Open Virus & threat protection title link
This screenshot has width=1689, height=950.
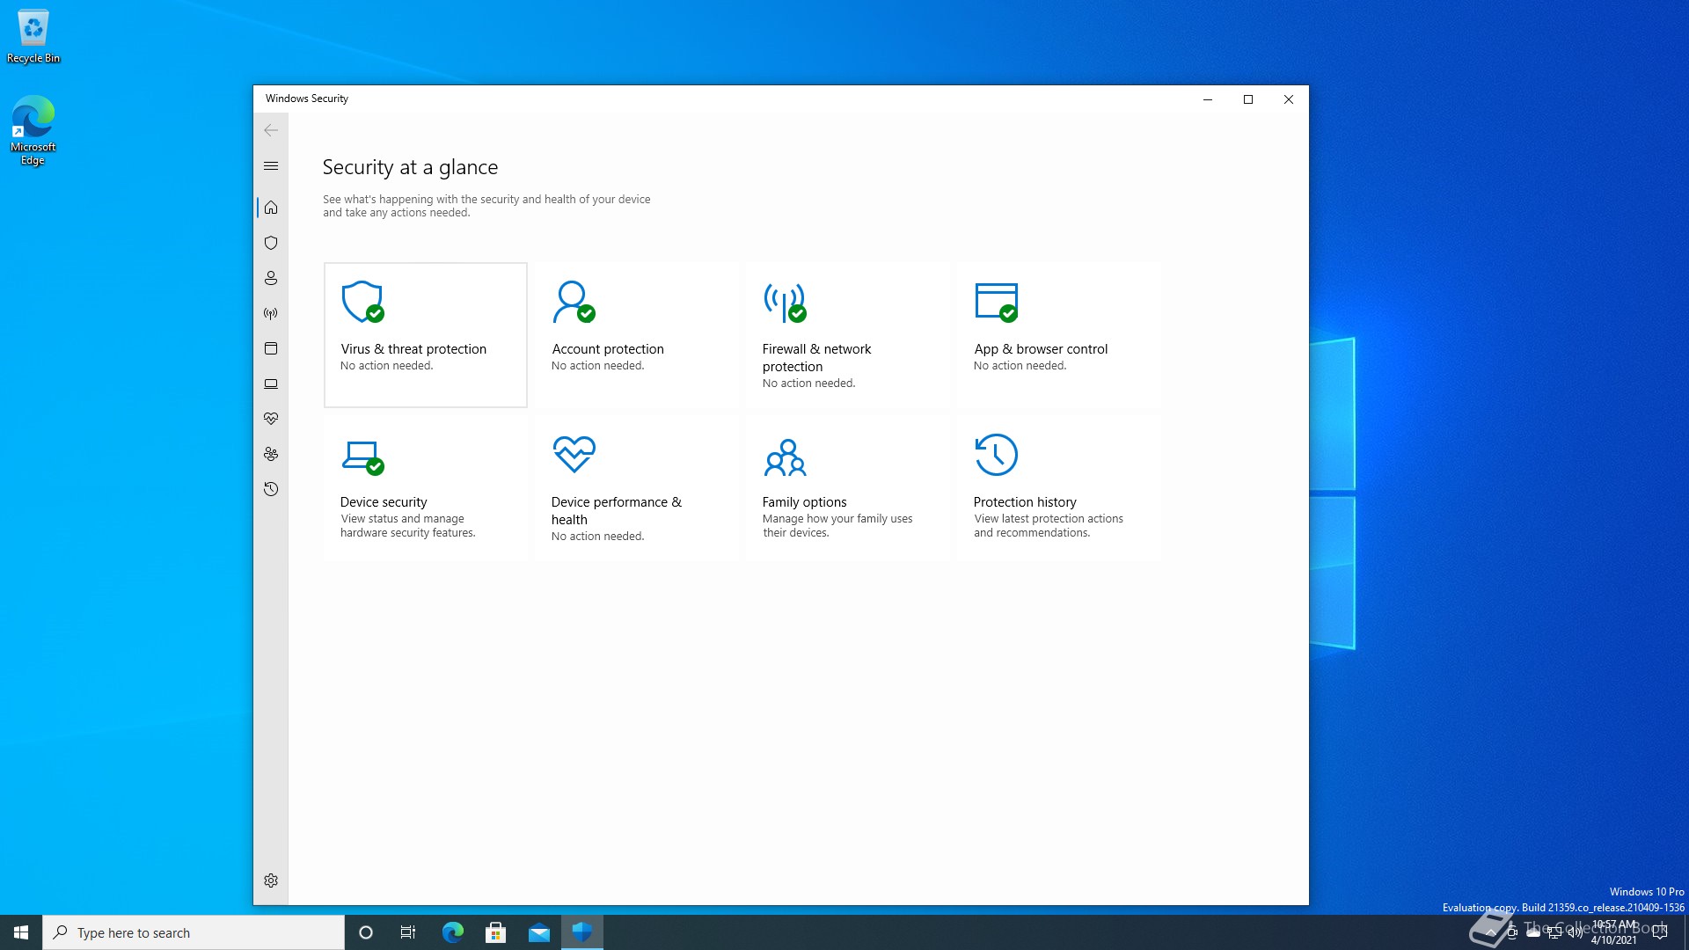413,349
